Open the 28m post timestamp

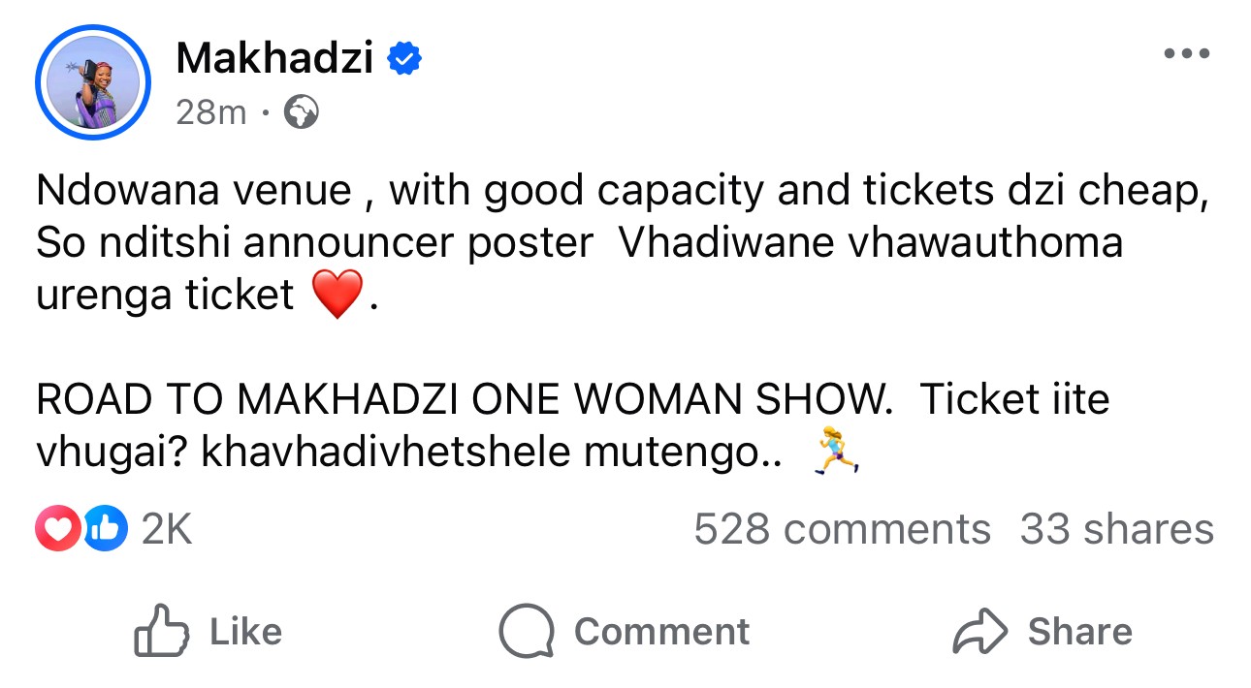click(211, 113)
